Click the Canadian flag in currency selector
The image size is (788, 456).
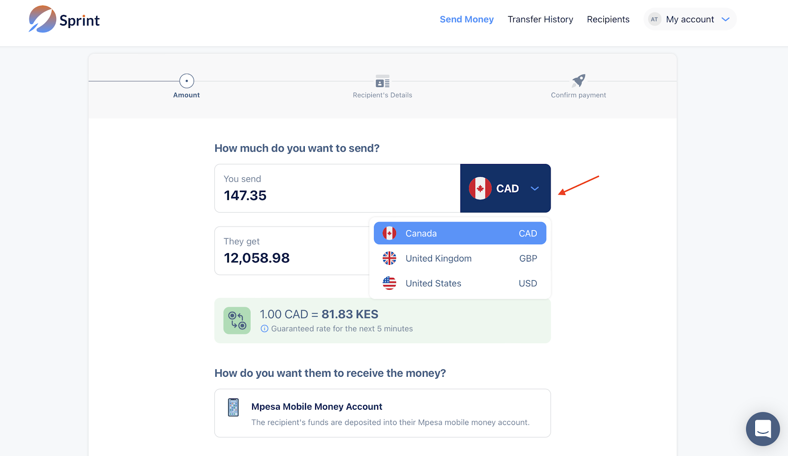[480, 189]
